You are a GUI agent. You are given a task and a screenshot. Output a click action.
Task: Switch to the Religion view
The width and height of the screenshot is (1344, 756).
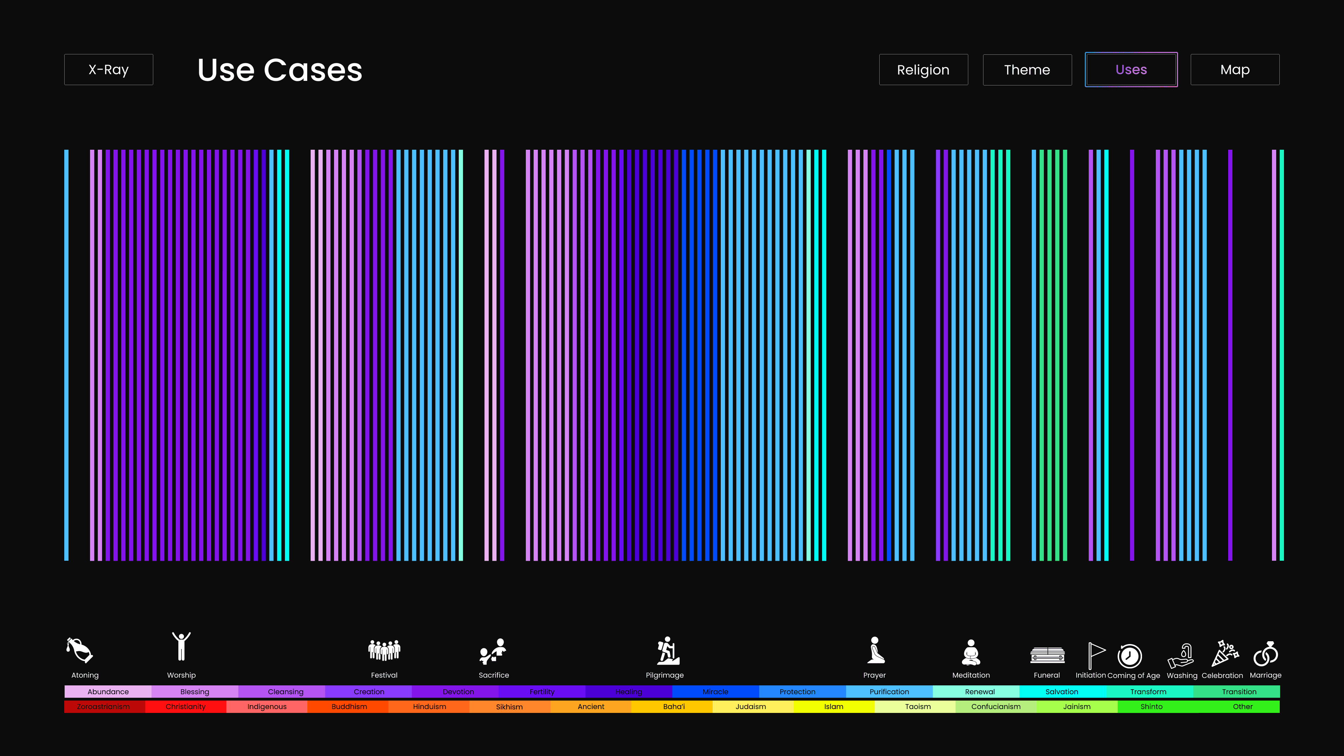[923, 70]
